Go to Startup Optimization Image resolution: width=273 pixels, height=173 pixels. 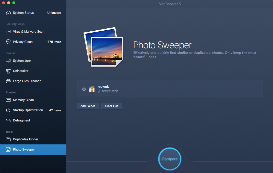coord(33,110)
